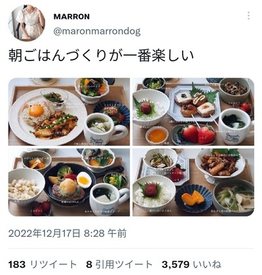The height and width of the screenshot is (275, 262).
Task: Open the 2022年12月17日 8:28 午前 timestamp
Action: [x=67, y=234]
